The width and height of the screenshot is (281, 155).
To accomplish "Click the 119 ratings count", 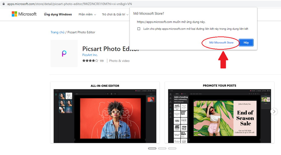I will 102,61.
